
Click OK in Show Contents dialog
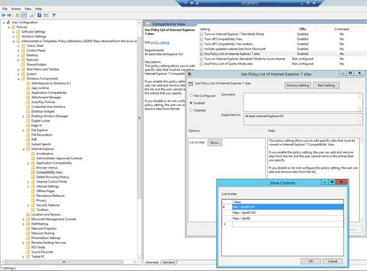(x=310, y=261)
